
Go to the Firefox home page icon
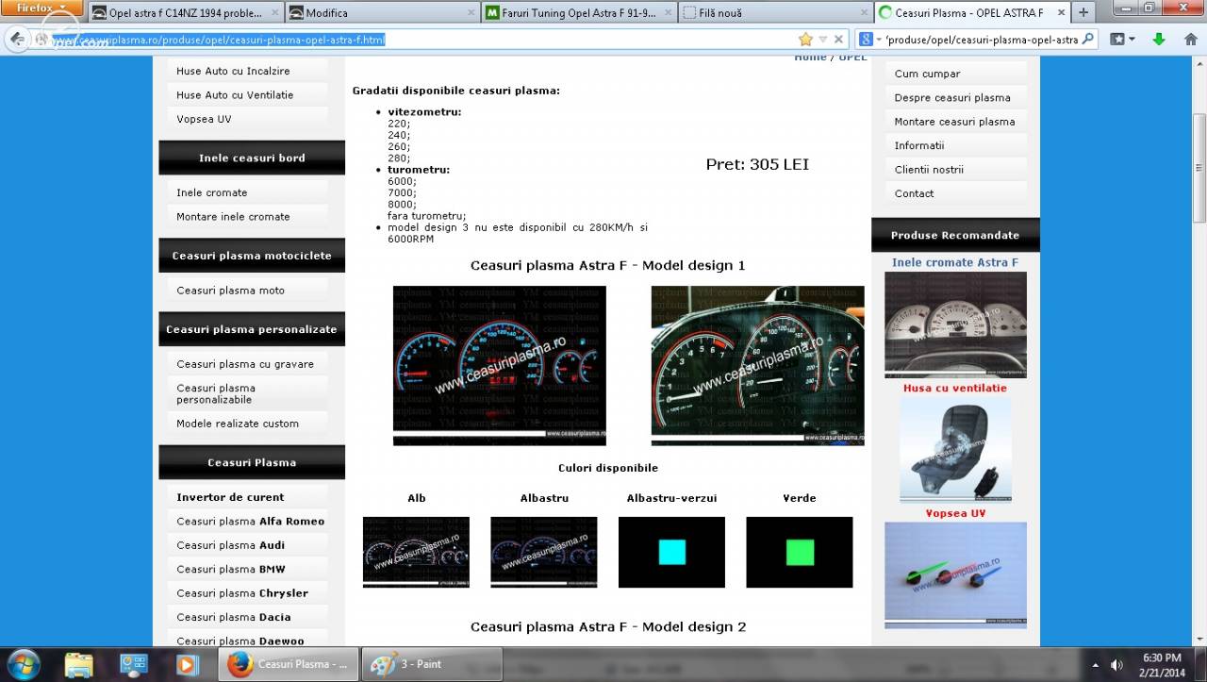[1190, 40]
